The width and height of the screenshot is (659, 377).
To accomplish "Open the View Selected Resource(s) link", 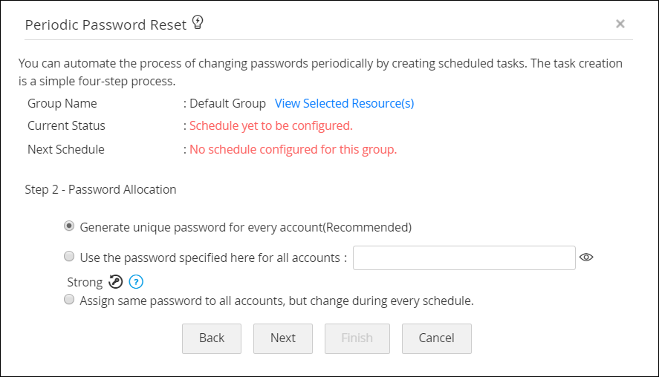I will pos(345,103).
